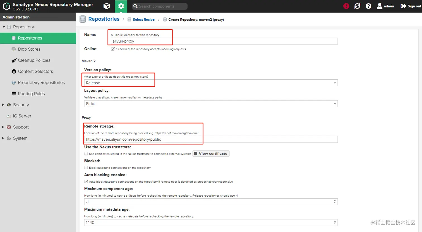
Task: Enable the Blocked outbound connections checkbox
Action: pos(86,168)
